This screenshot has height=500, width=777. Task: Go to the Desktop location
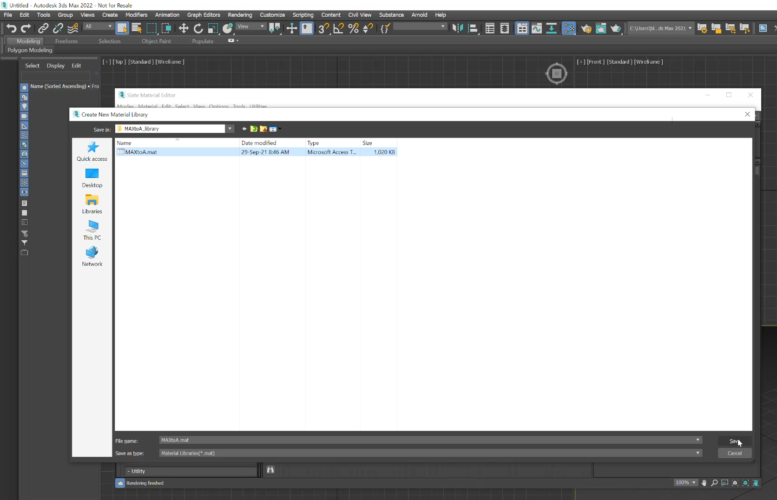[92, 178]
